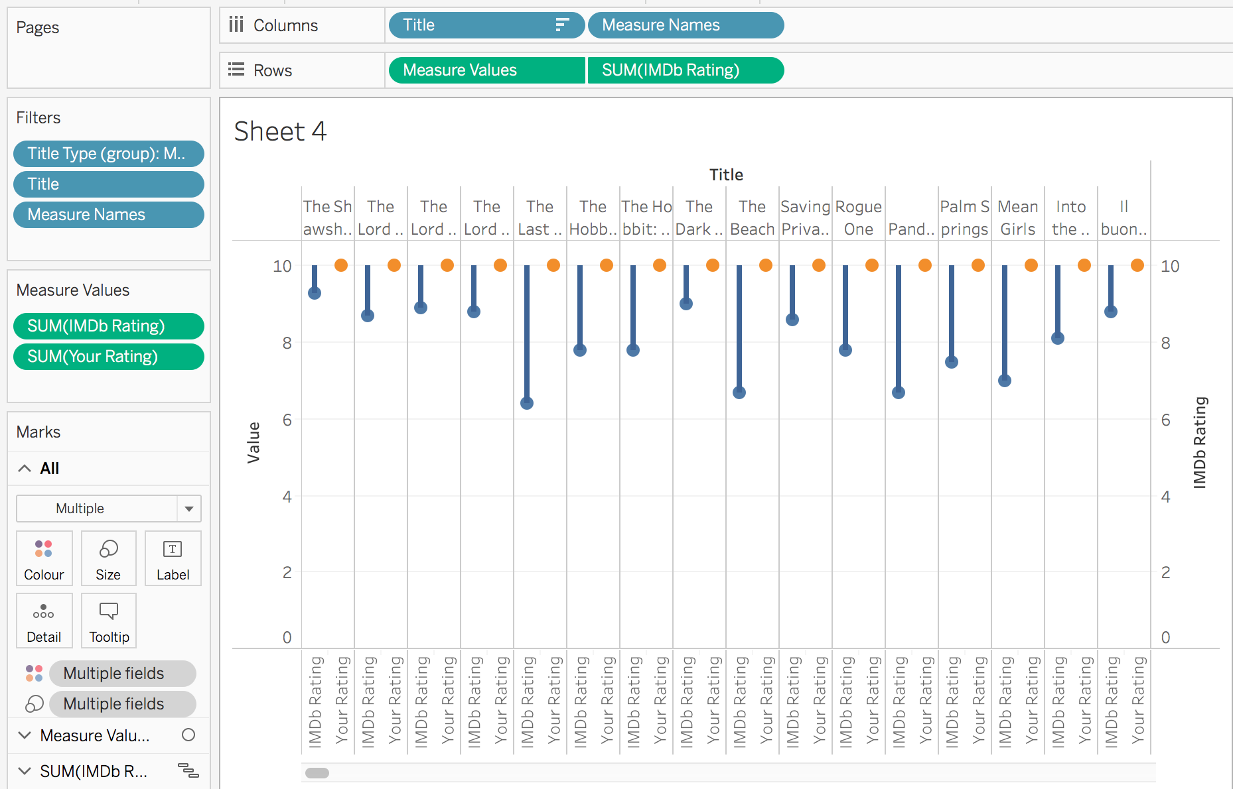Open the Colour properties on the Marks card
This screenshot has width=1233, height=789.
44,558
